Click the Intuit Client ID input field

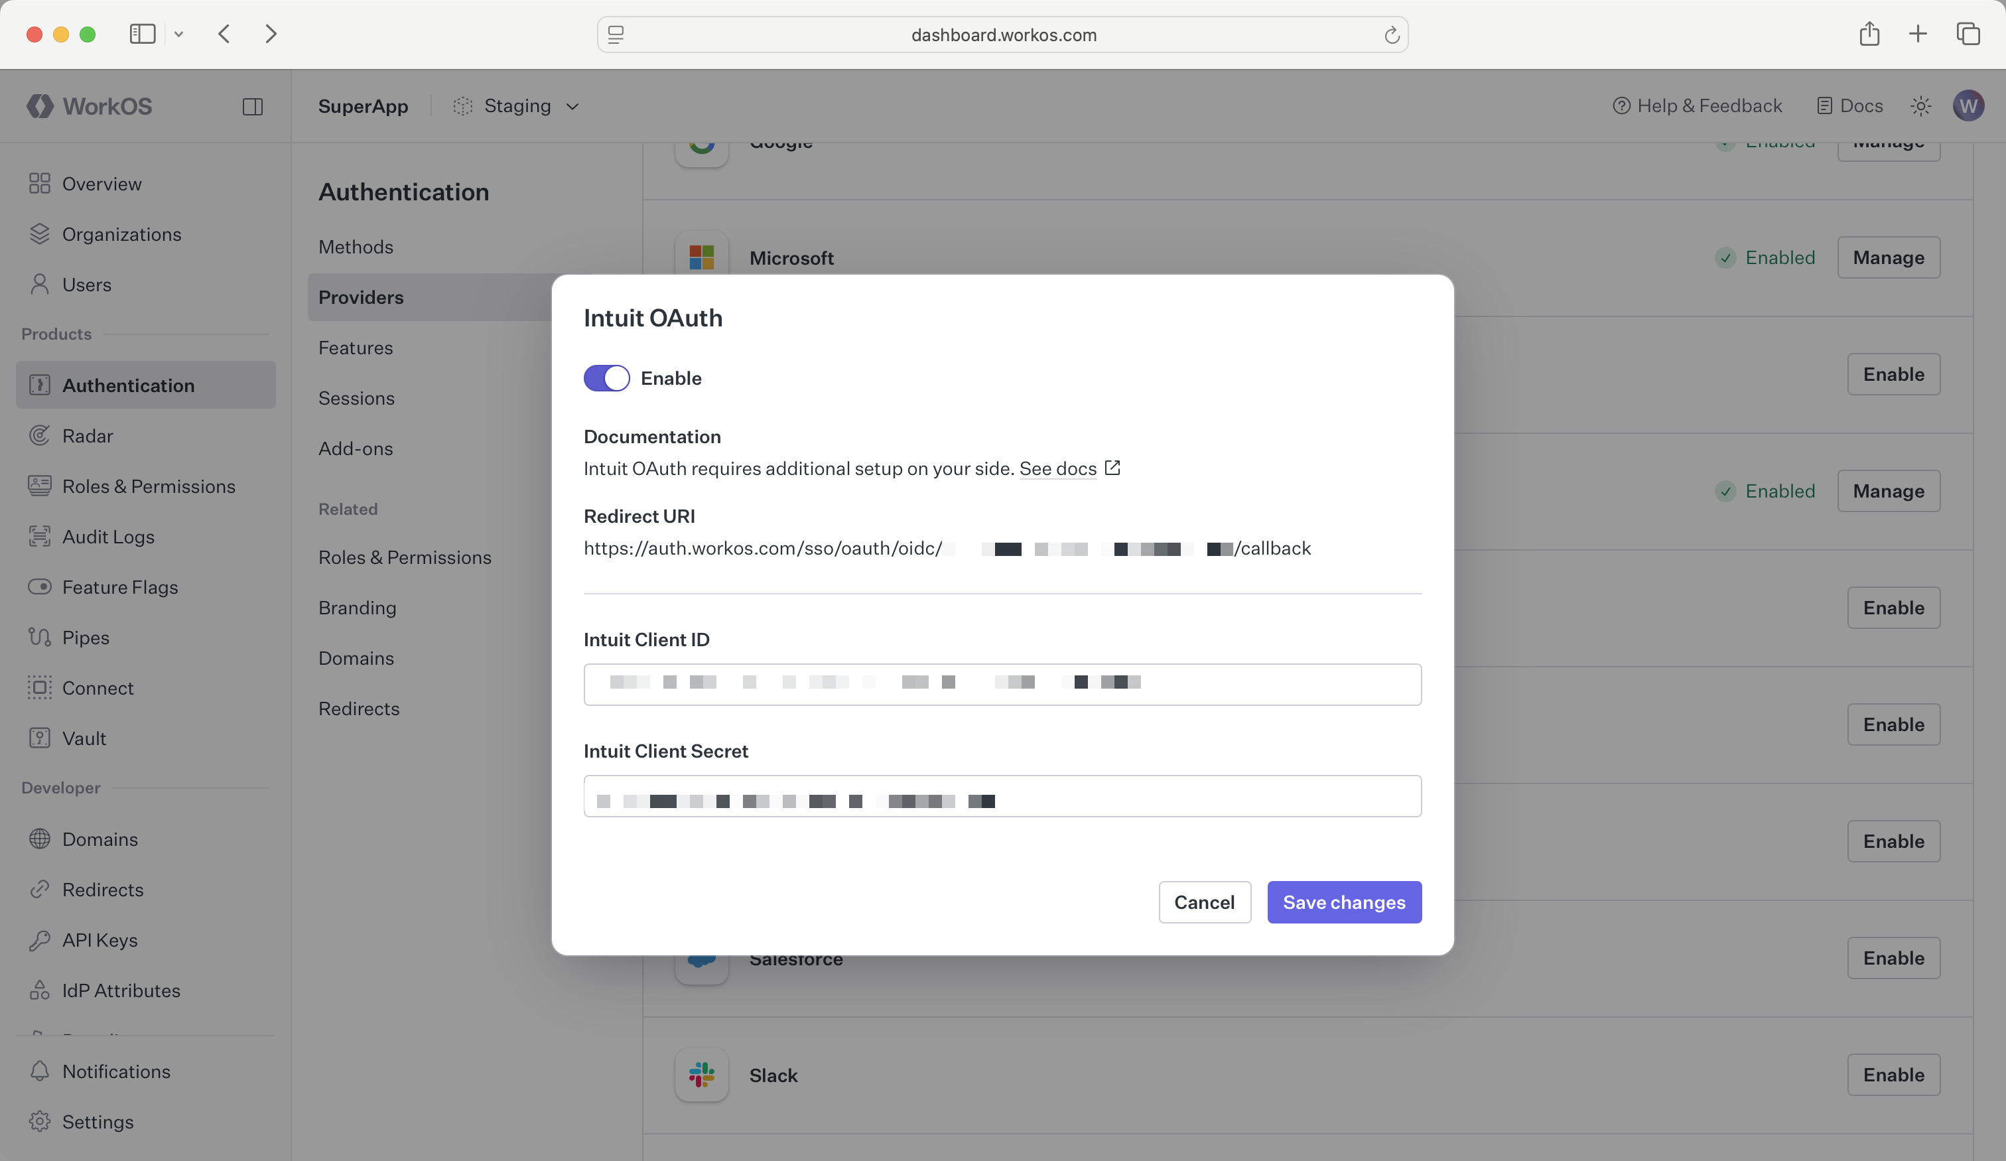[x=1002, y=684]
